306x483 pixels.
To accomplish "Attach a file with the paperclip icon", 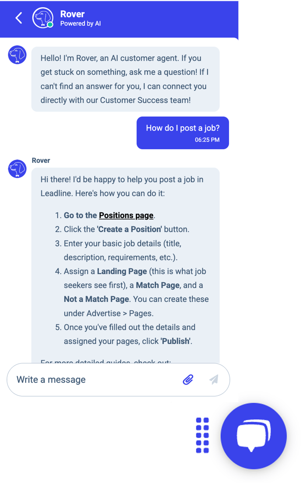I will pos(188,379).
